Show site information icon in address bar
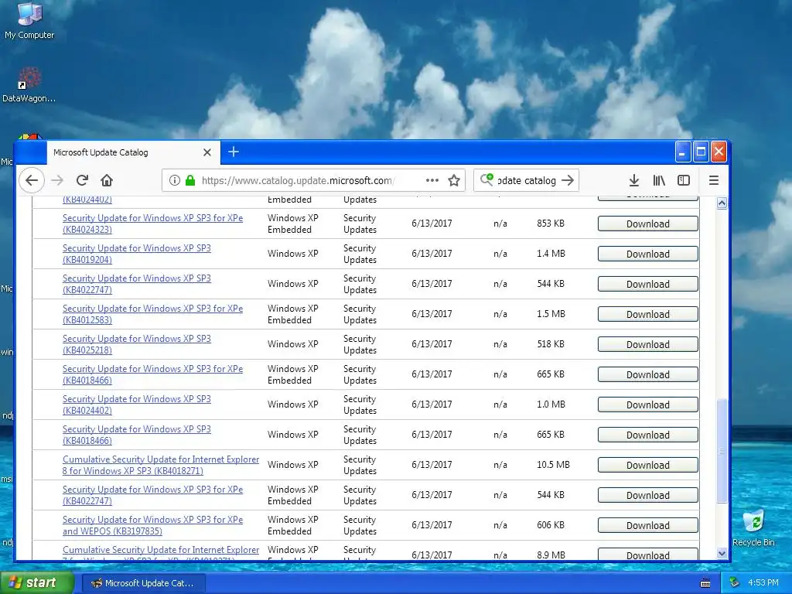The height and width of the screenshot is (594, 792). [174, 180]
